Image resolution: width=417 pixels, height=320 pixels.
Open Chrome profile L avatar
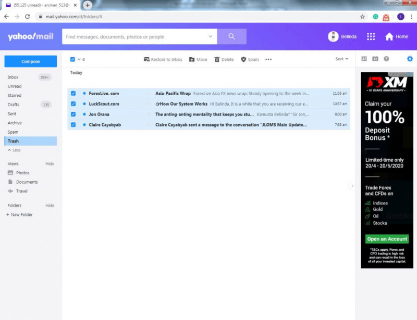pos(401,17)
